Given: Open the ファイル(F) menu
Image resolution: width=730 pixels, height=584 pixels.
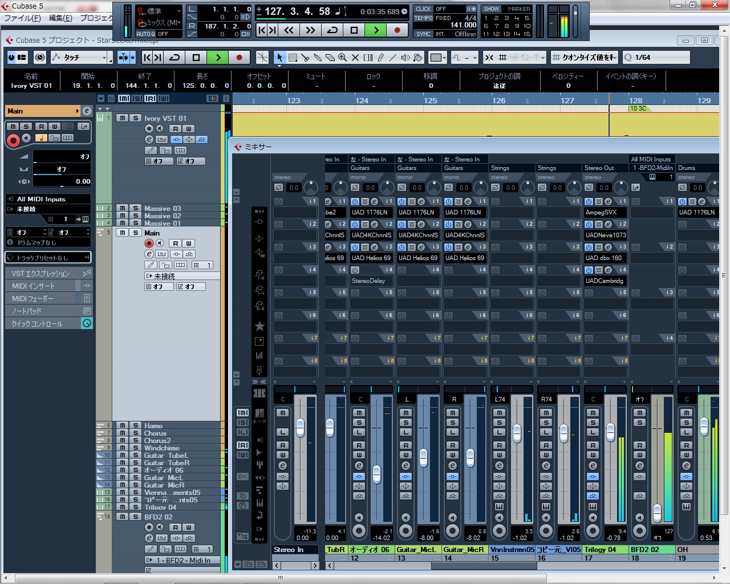Looking at the screenshot, I should coord(22,18).
